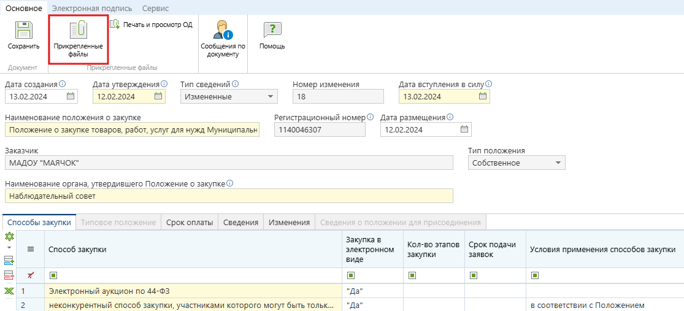Click info icon next to Дата утверждения

[164, 84]
